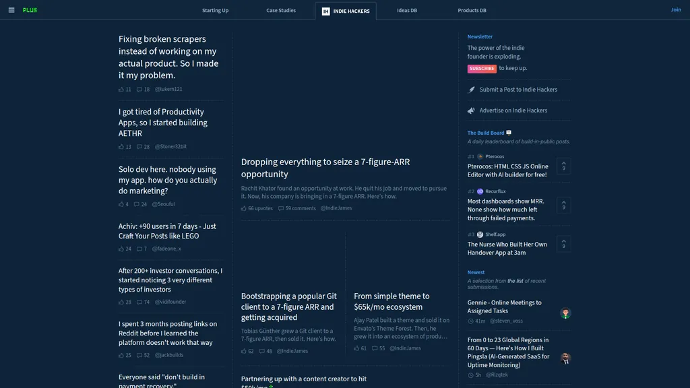Image resolution: width=690 pixels, height=388 pixels.
Task: Open @lukem121 profile
Action: 168,90
